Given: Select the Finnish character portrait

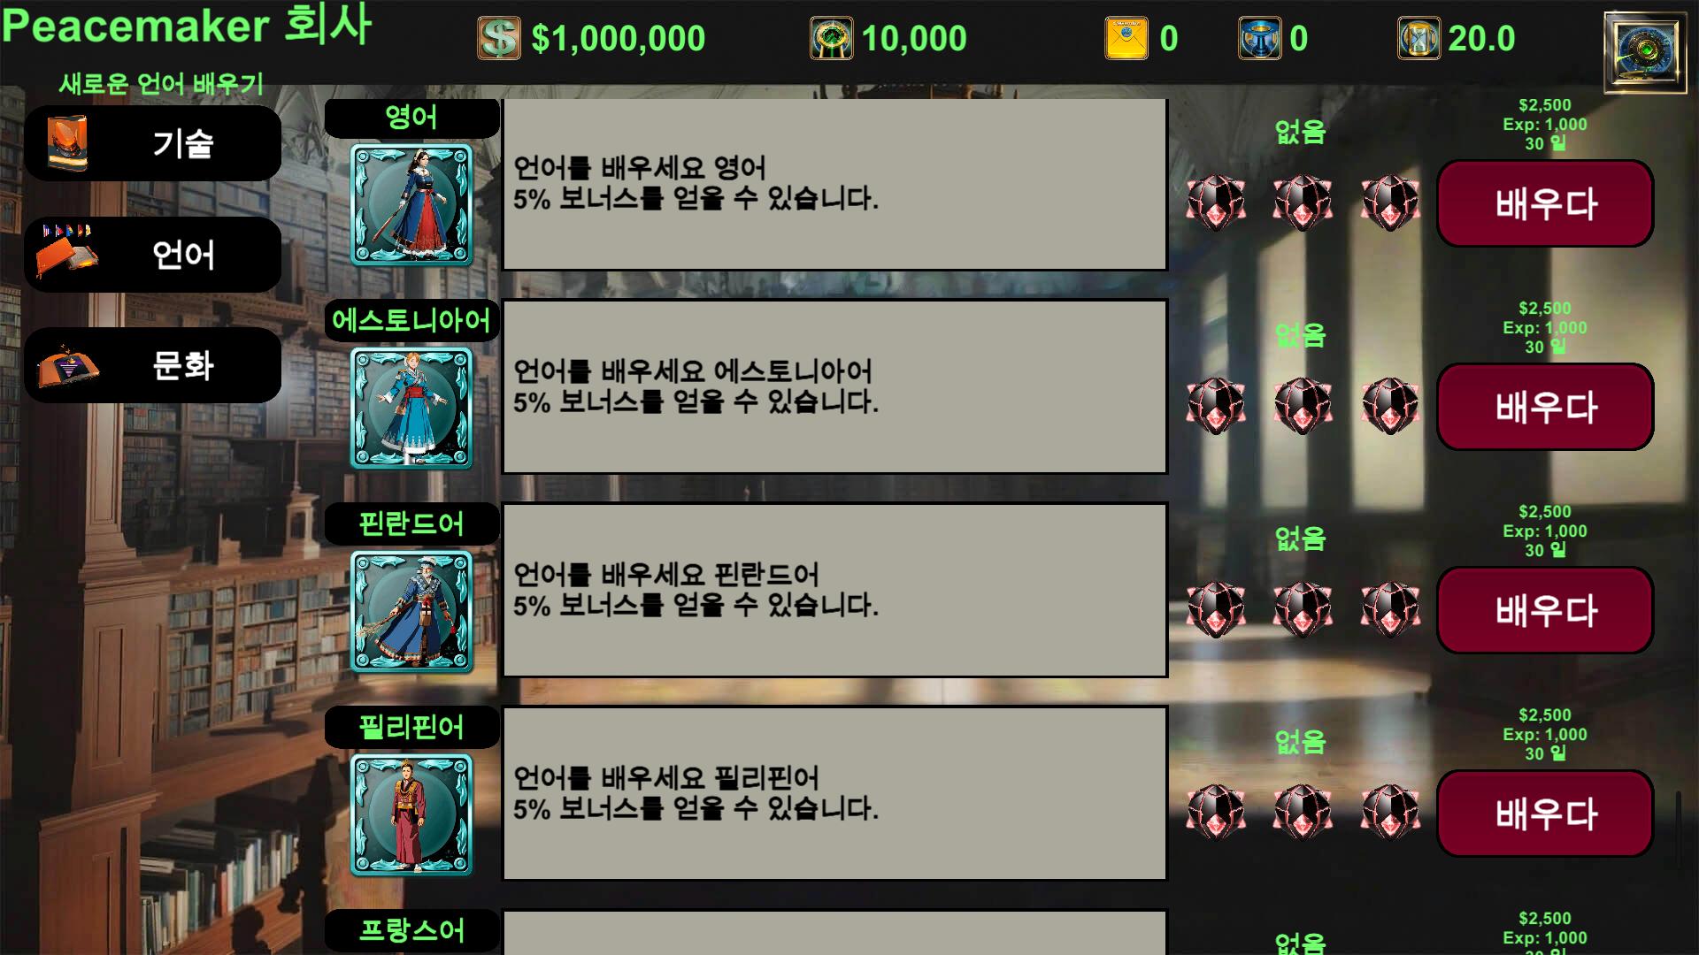Looking at the screenshot, I should pos(411,612).
